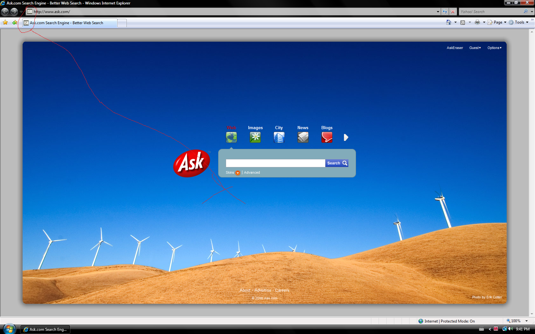
Task: Click the AskEraser link
Action: point(455,48)
